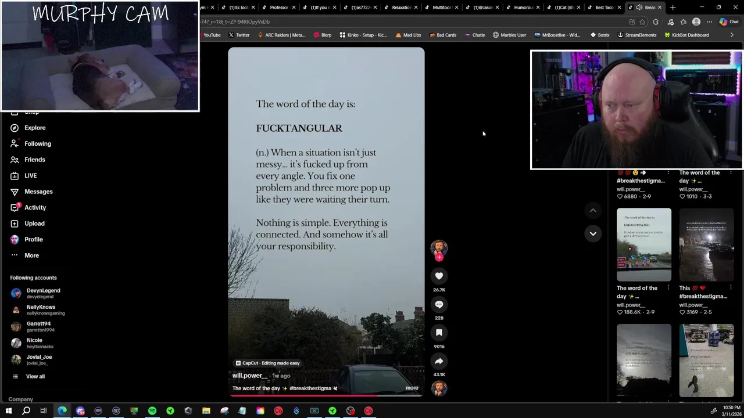The image size is (744, 418).
Task: Bookmark the video with the favorites icon
Action: click(x=439, y=333)
